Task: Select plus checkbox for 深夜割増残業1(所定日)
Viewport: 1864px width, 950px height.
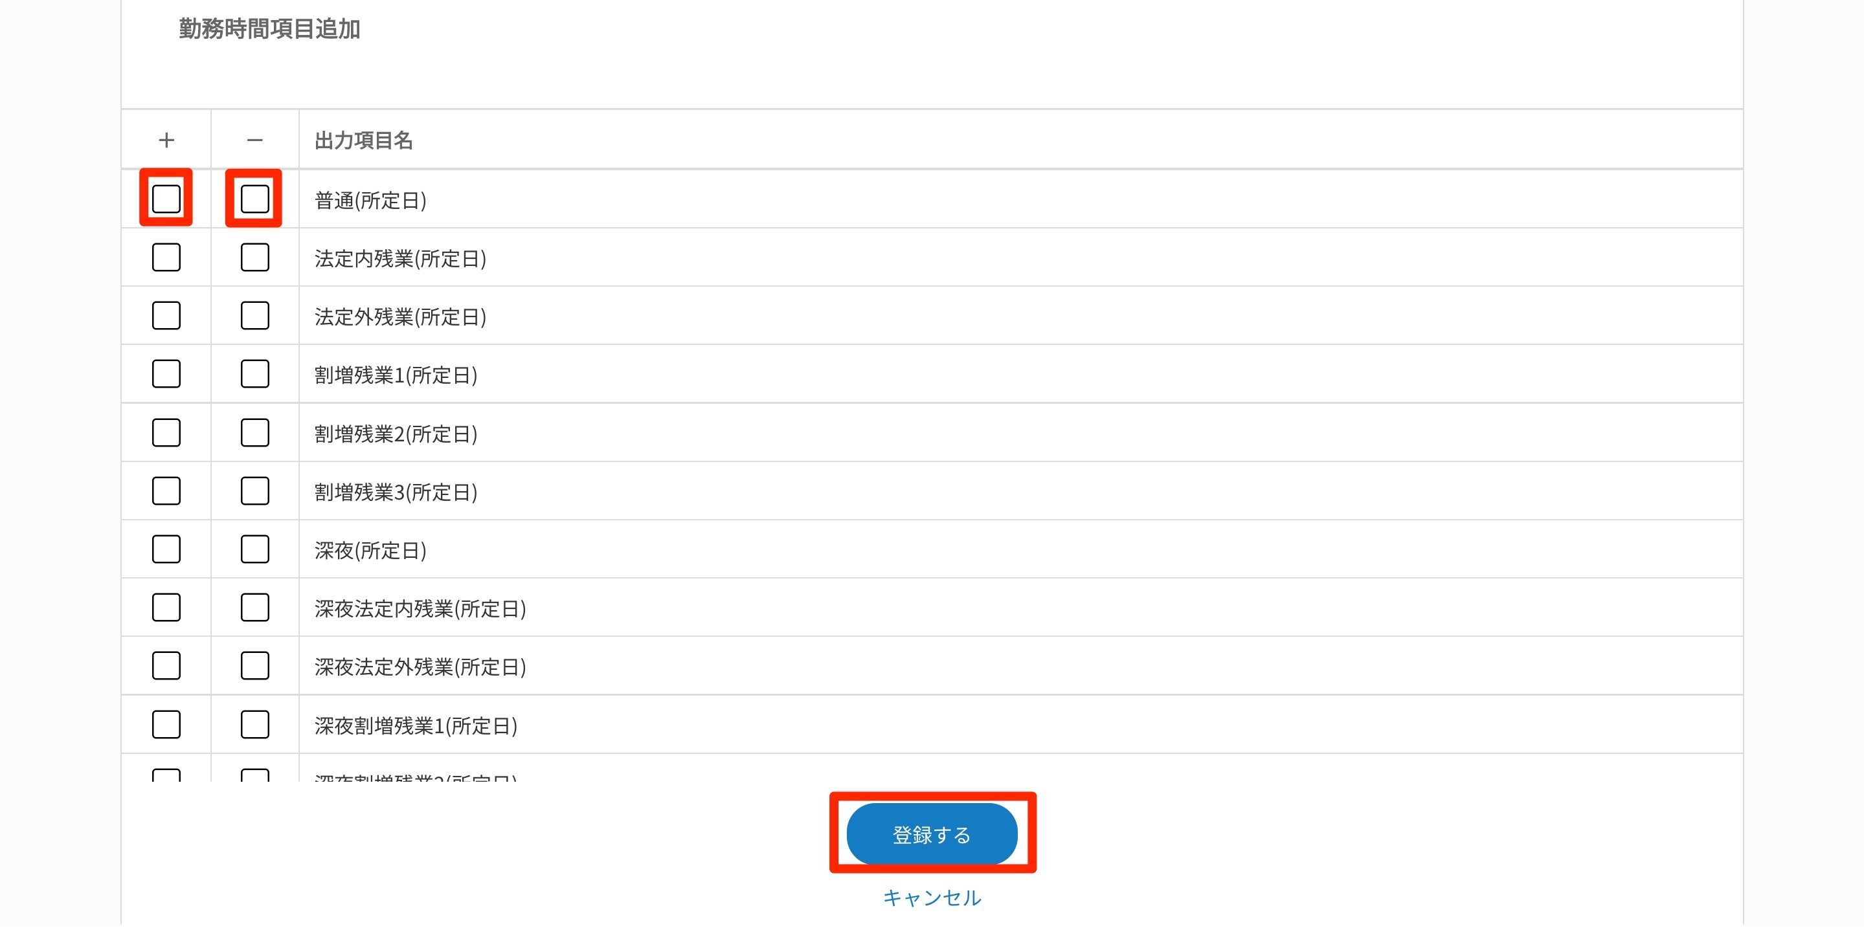Action: tap(166, 724)
